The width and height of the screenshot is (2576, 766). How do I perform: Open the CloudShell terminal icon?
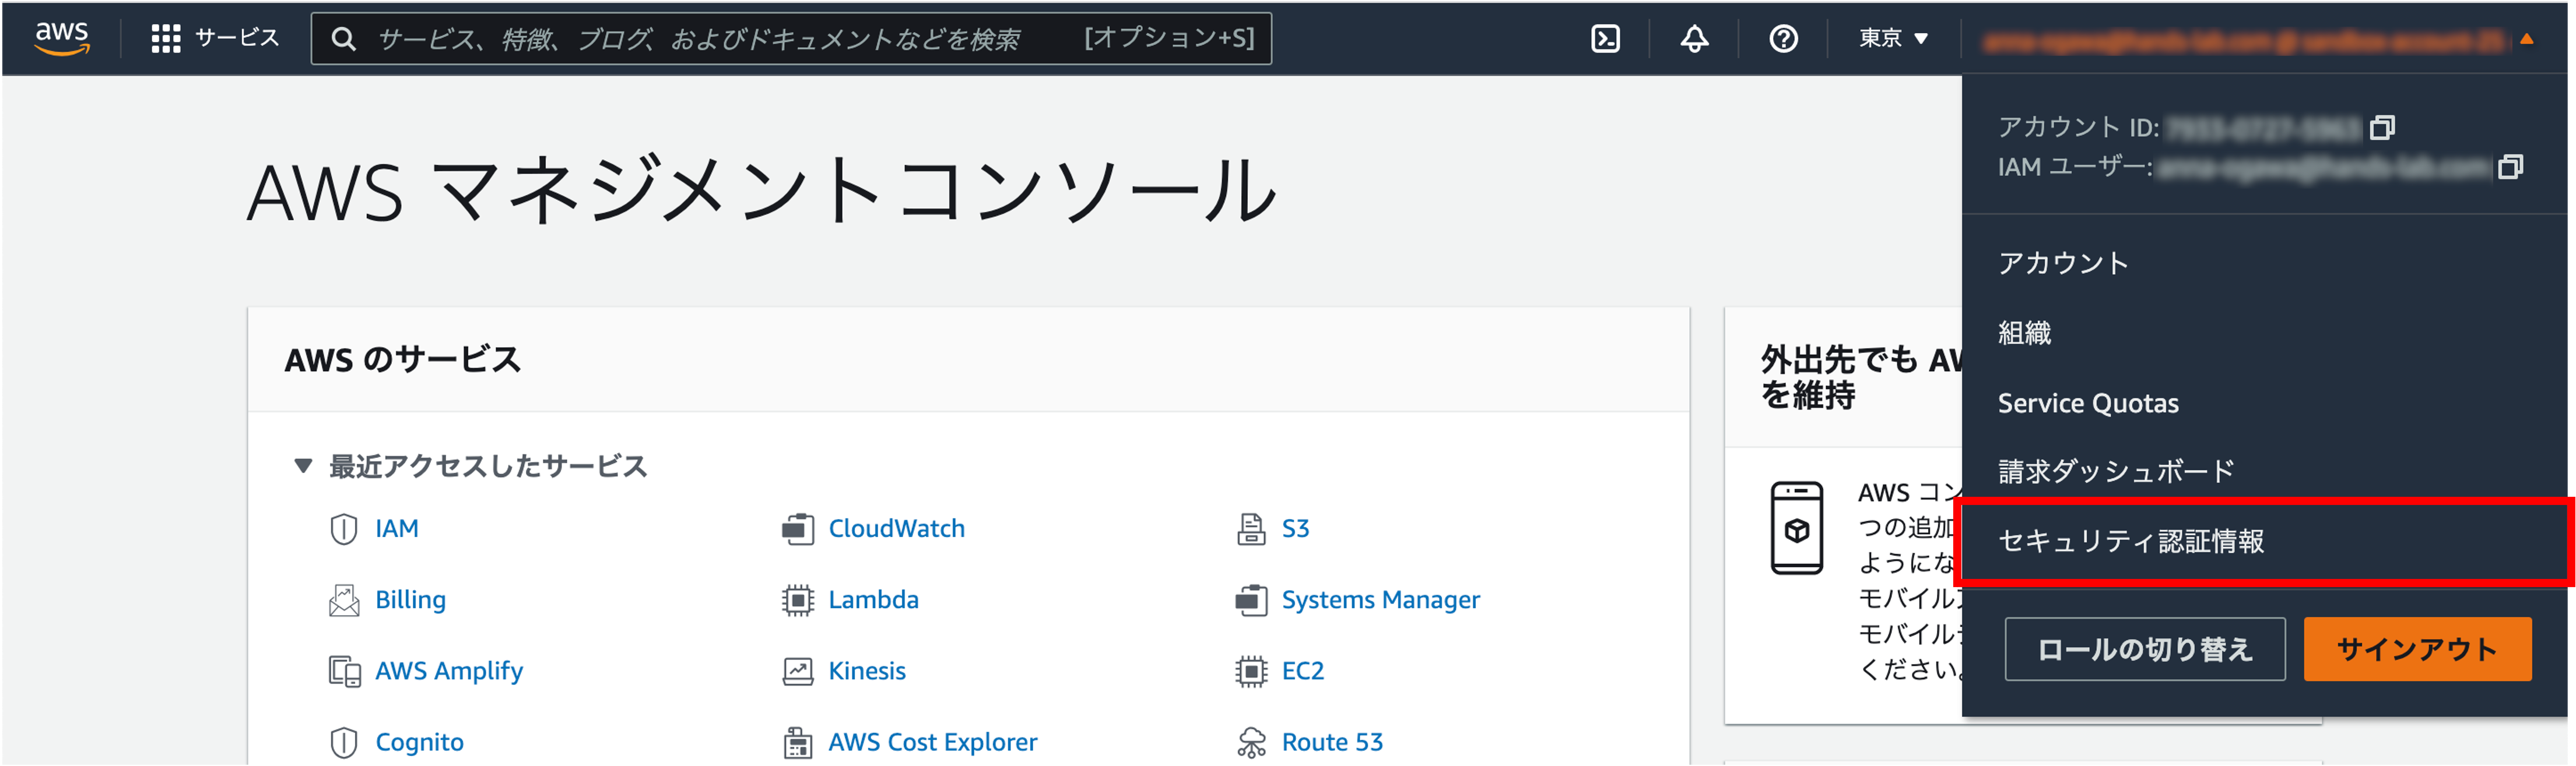tap(1605, 39)
